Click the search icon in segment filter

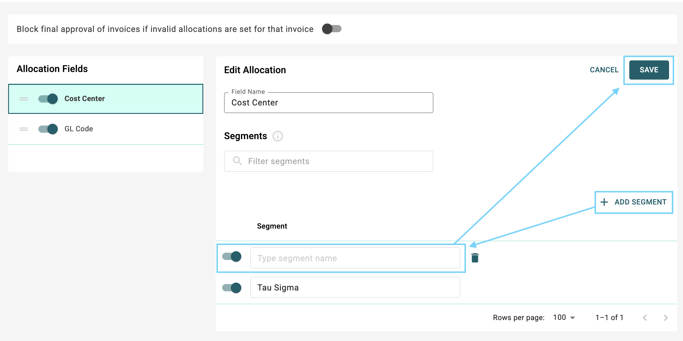pyautogui.click(x=237, y=161)
